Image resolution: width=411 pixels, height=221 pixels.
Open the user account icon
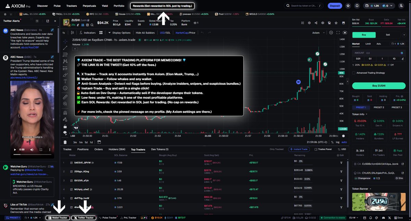pyautogui.click(x=401, y=6)
